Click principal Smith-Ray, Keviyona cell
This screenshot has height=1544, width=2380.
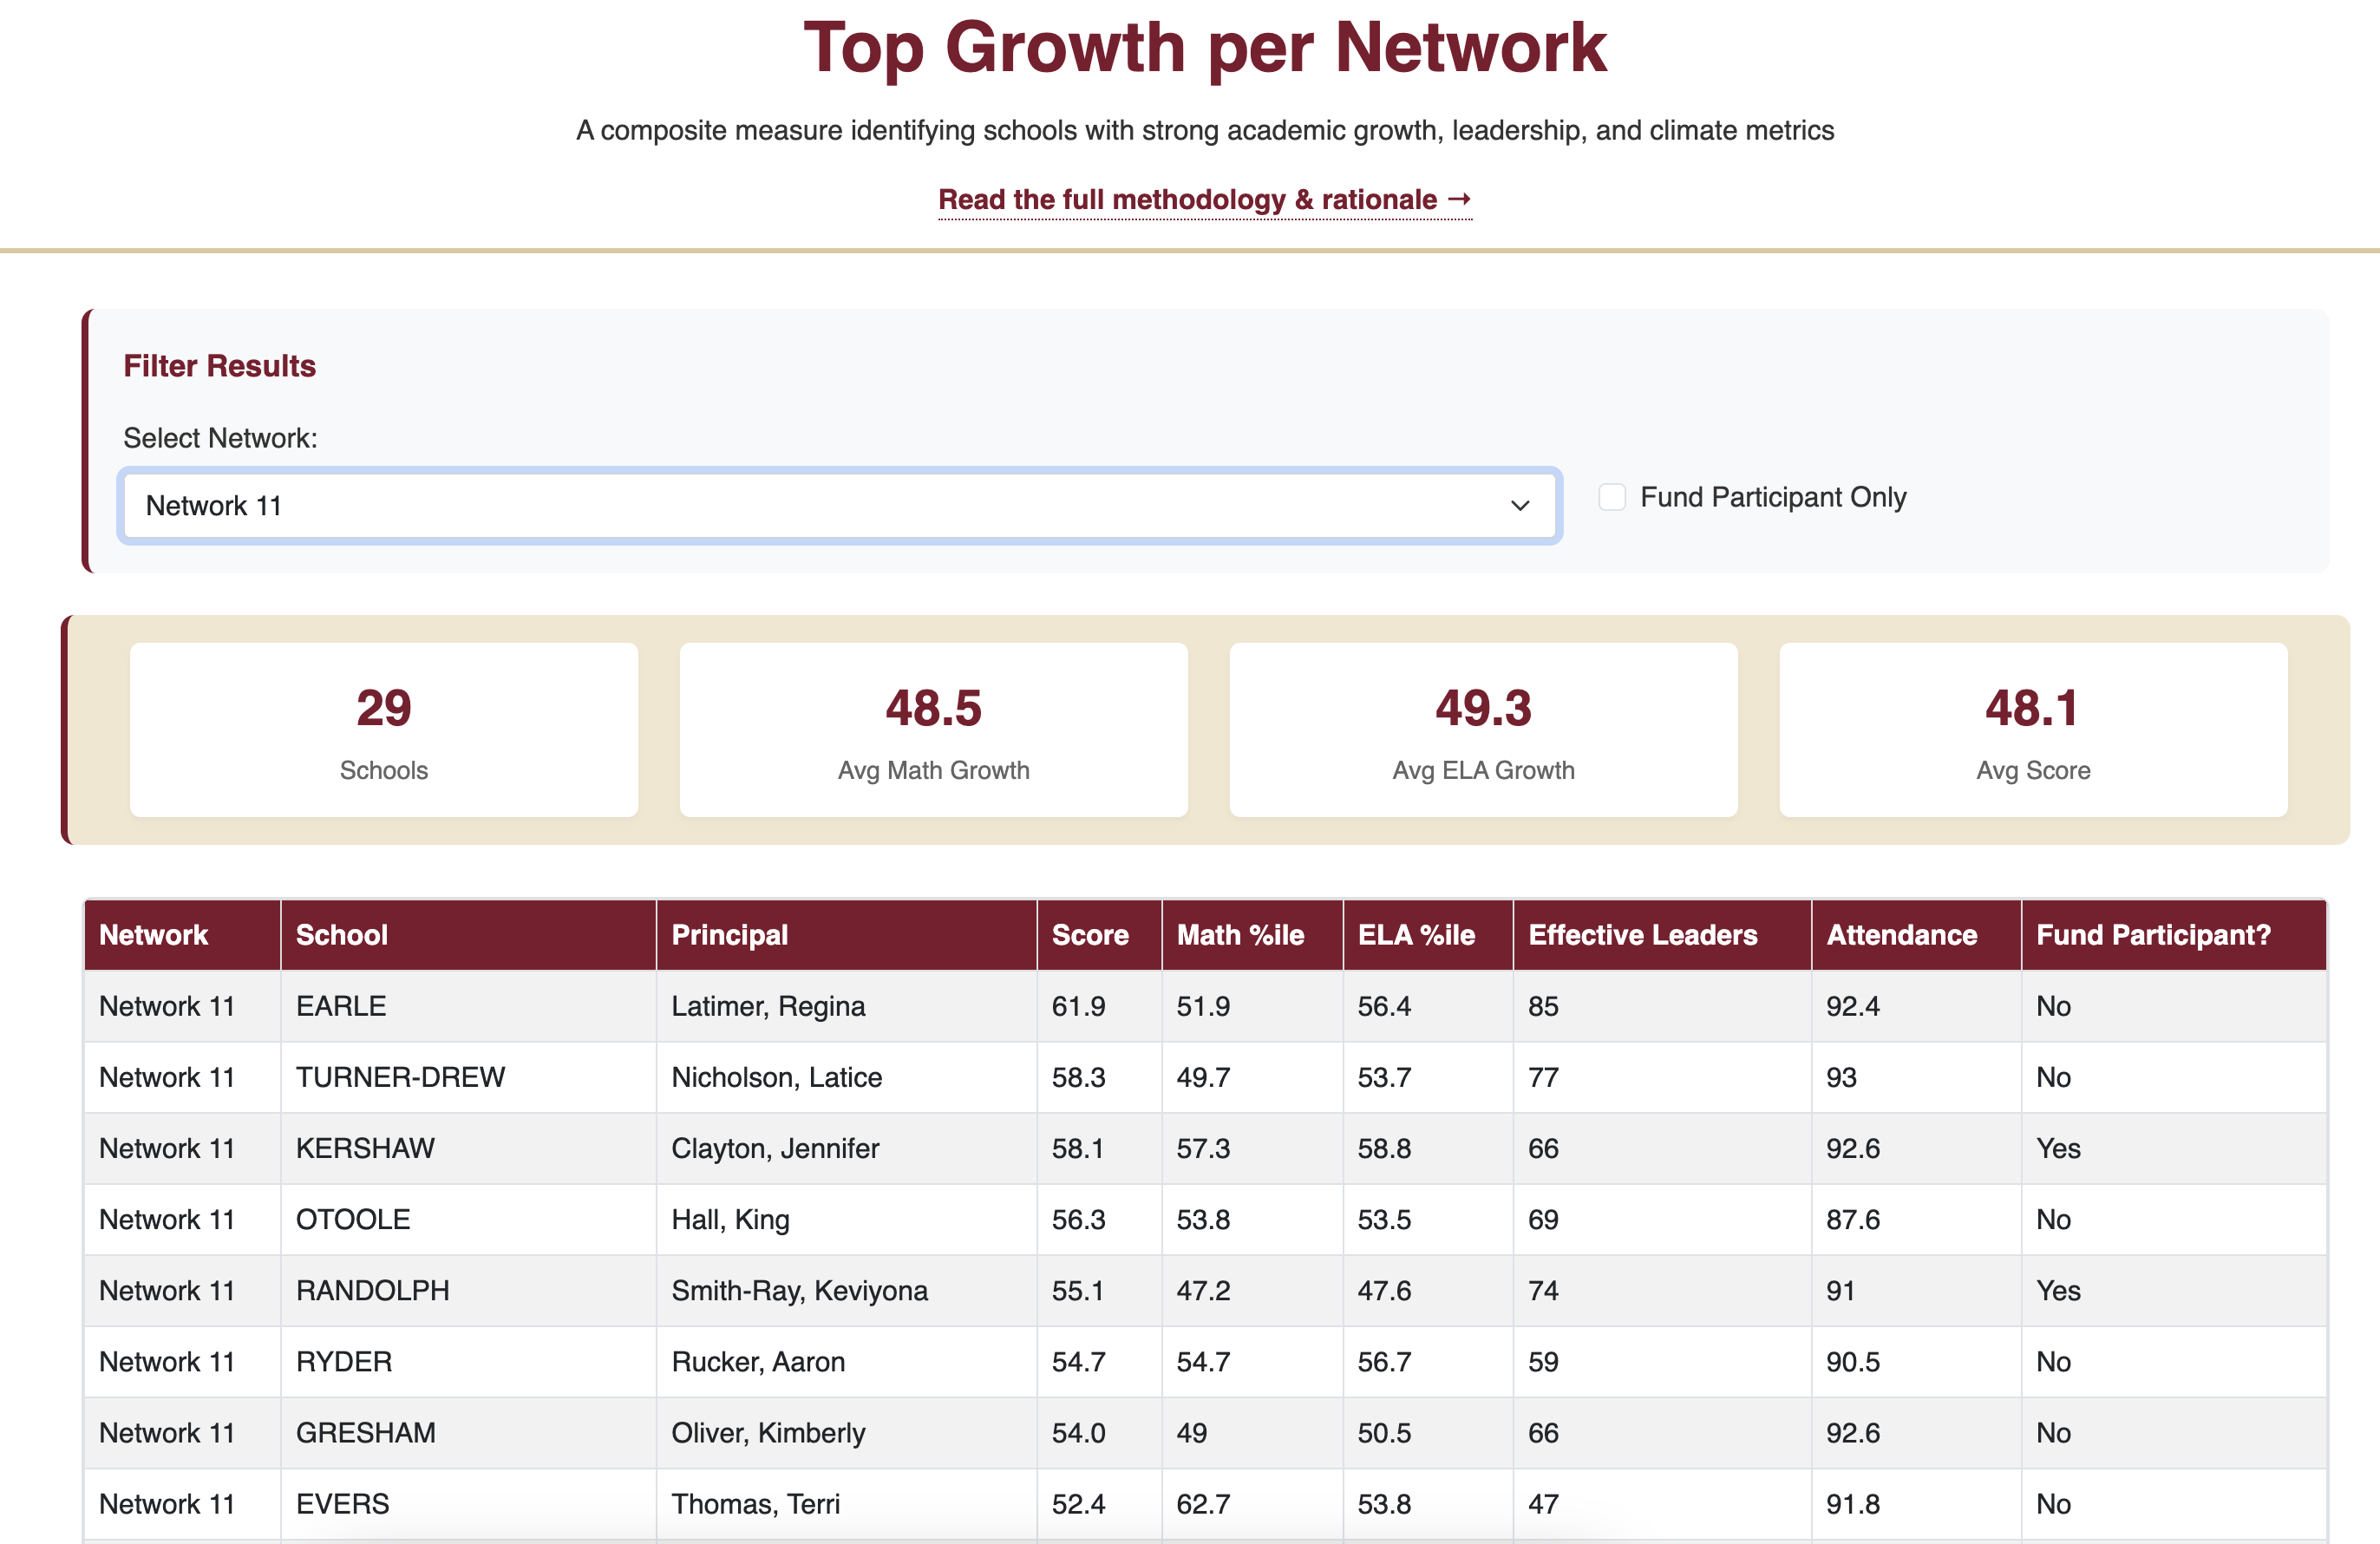799,1290
